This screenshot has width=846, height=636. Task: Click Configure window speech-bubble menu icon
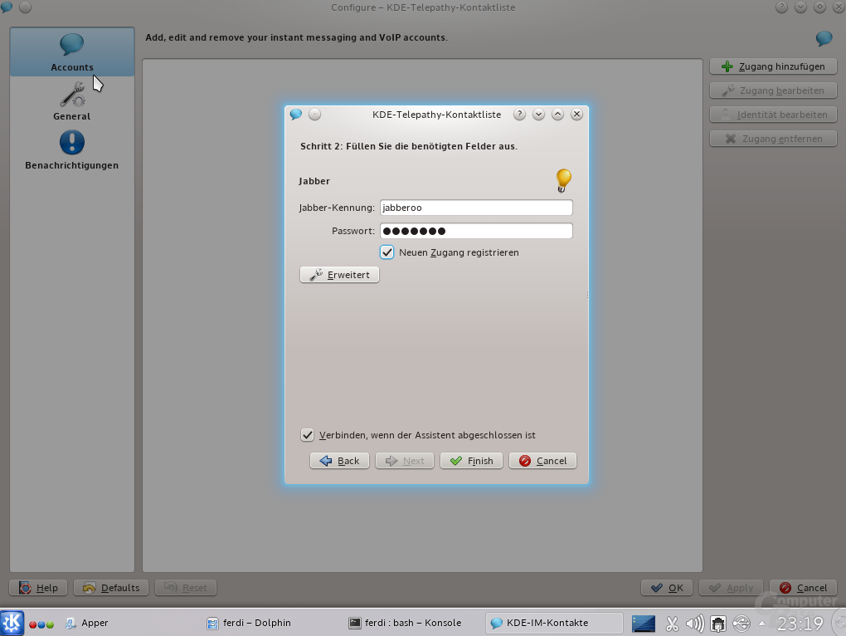pyautogui.click(x=7, y=7)
